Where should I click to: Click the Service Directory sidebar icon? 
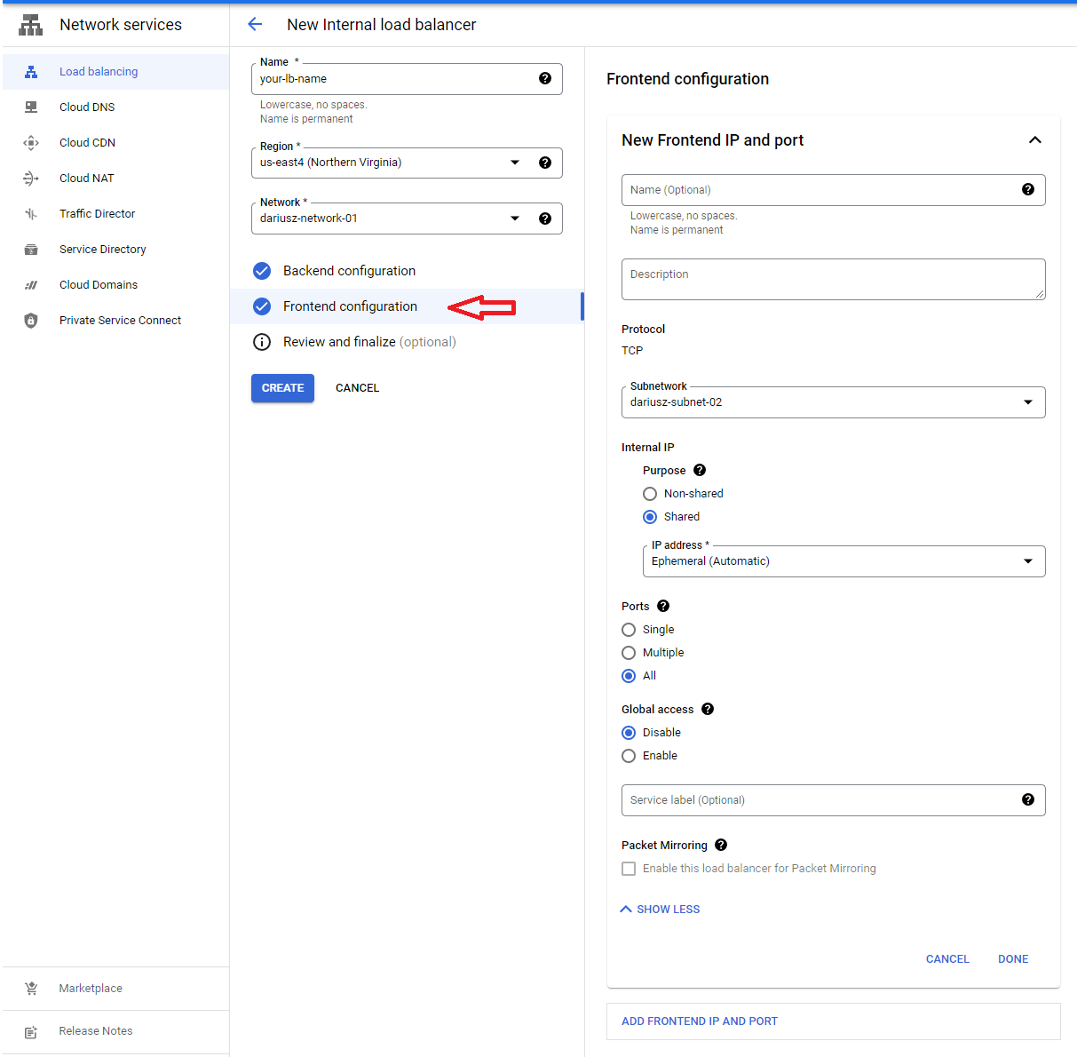tap(31, 250)
